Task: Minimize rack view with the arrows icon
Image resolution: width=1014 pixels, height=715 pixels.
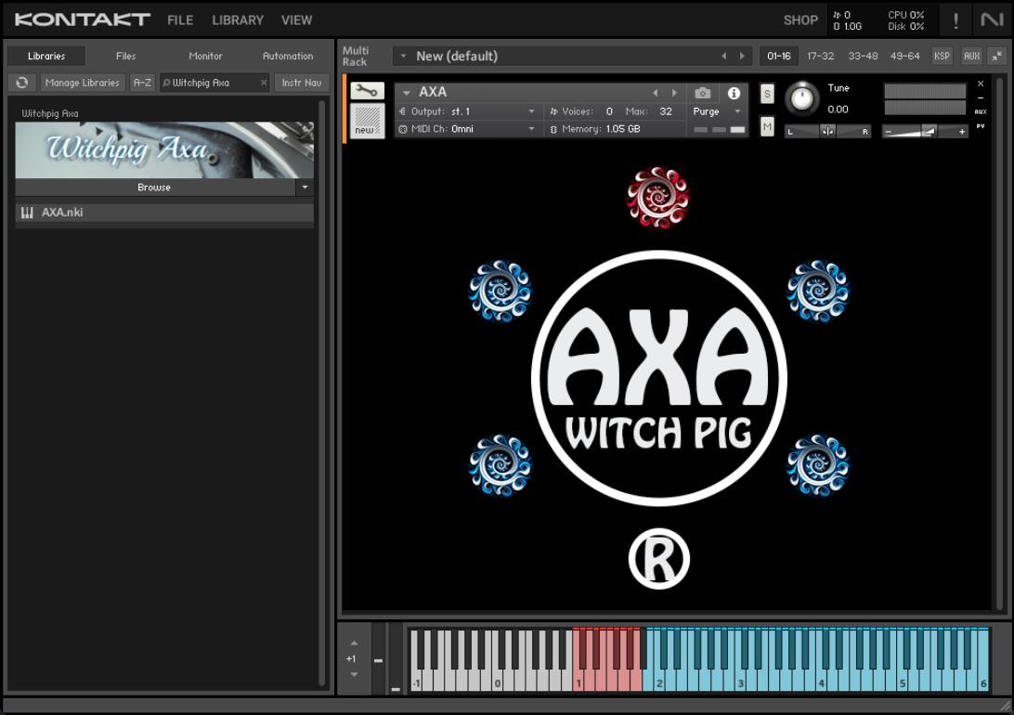Action: coord(997,57)
